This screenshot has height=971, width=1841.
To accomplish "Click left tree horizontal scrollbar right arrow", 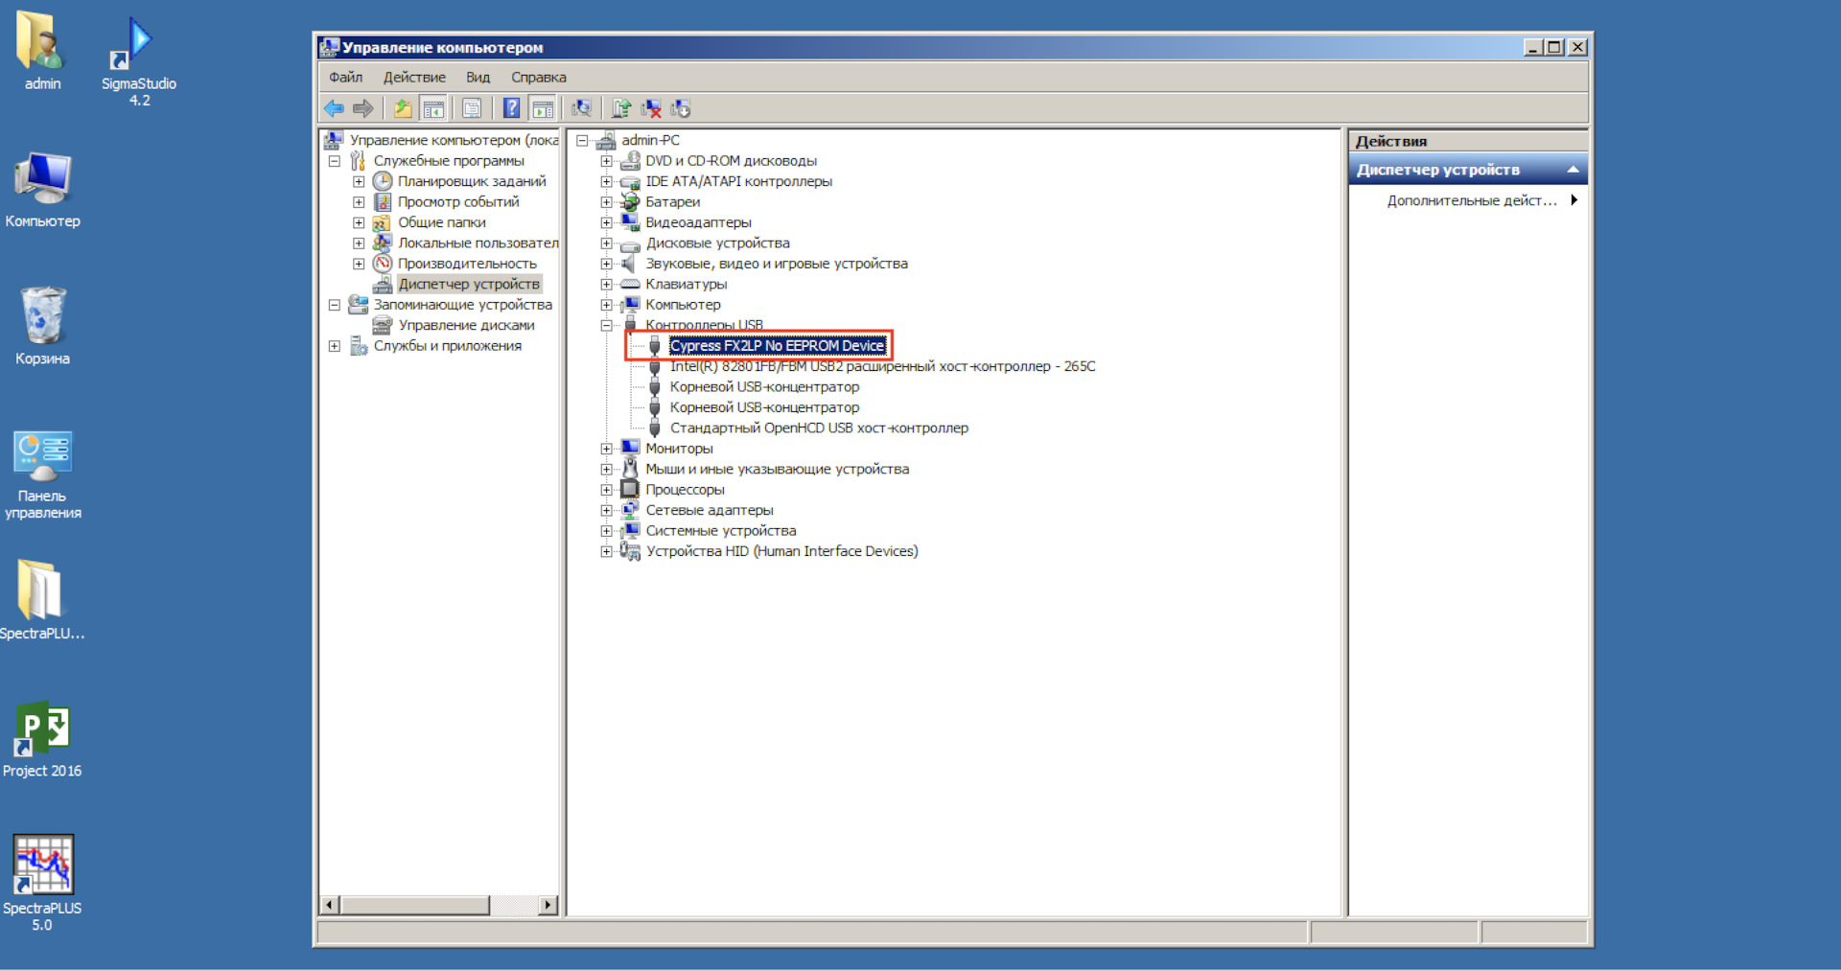I will pos(548,905).
